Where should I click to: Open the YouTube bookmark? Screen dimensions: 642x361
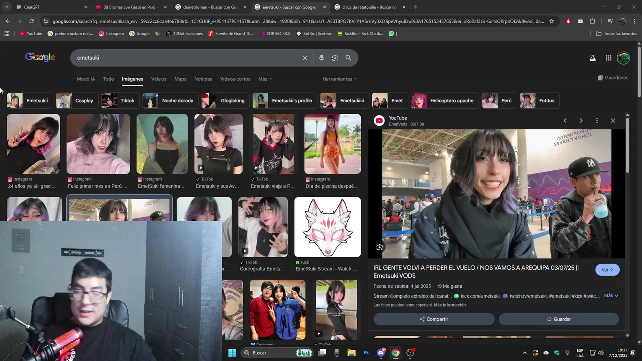pyautogui.click(x=31, y=34)
